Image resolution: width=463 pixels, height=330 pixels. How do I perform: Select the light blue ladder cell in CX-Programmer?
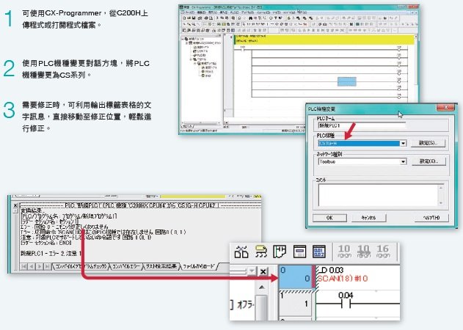(346, 81)
